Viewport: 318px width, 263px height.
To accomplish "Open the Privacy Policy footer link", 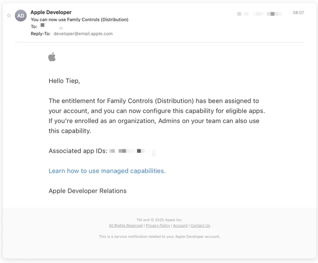I will [158, 226].
